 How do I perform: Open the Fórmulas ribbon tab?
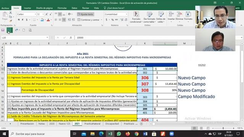62,8
